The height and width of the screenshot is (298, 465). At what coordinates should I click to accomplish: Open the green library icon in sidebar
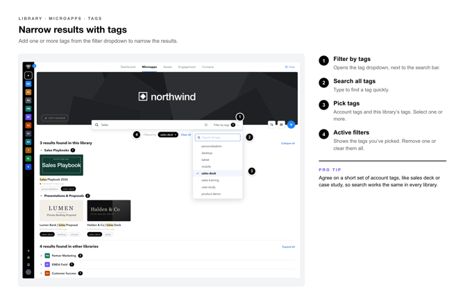tap(28, 159)
